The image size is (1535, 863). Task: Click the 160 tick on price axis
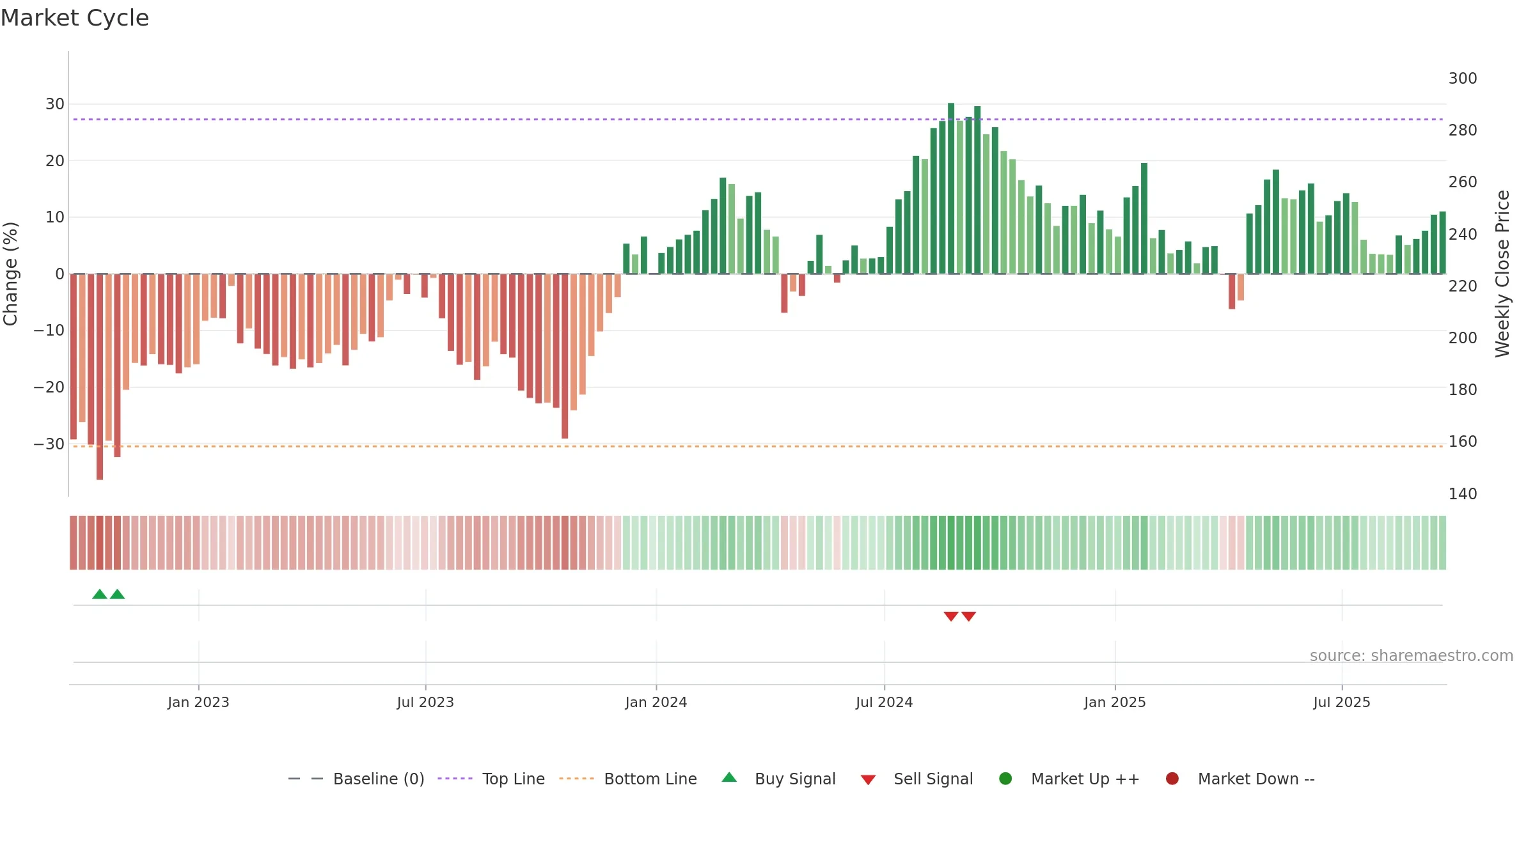coord(1463,442)
